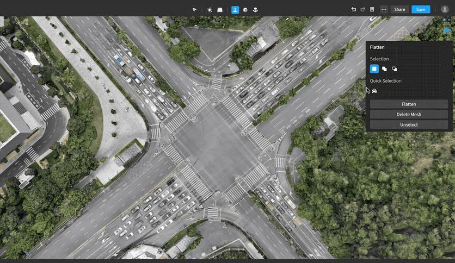Click the Delete Mesh button
The image size is (455, 263).
(x=409, y=115)
